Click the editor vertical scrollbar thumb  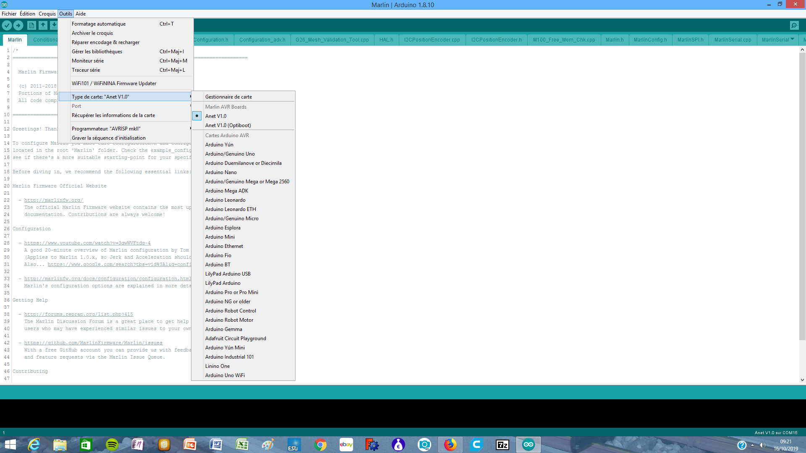(x=802, y=197)
